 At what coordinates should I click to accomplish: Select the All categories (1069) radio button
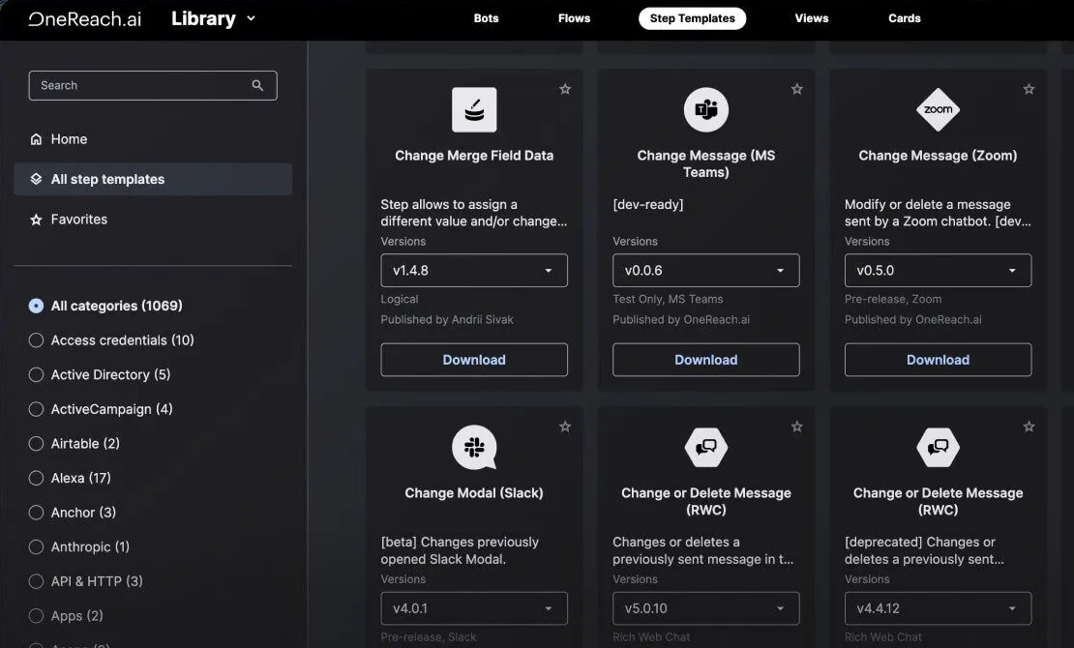[x=37, y=306]
